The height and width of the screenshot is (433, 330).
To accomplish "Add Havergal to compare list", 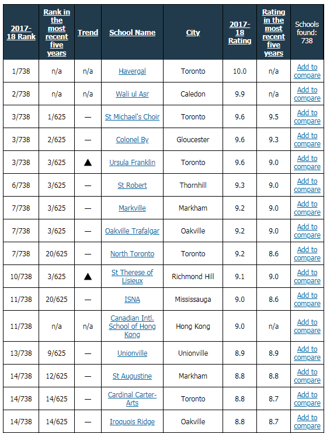I will click(x=307, y=71).
